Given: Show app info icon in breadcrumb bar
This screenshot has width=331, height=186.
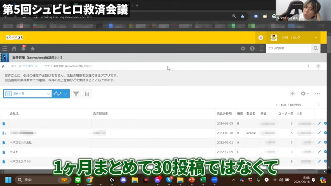Looking at the screenshot, I should 318,66.
